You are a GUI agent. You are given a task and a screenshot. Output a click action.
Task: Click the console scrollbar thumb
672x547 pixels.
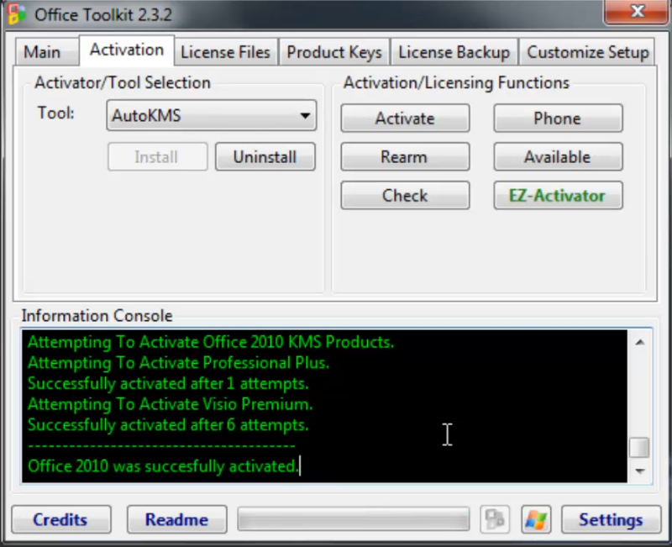point(640,448)
